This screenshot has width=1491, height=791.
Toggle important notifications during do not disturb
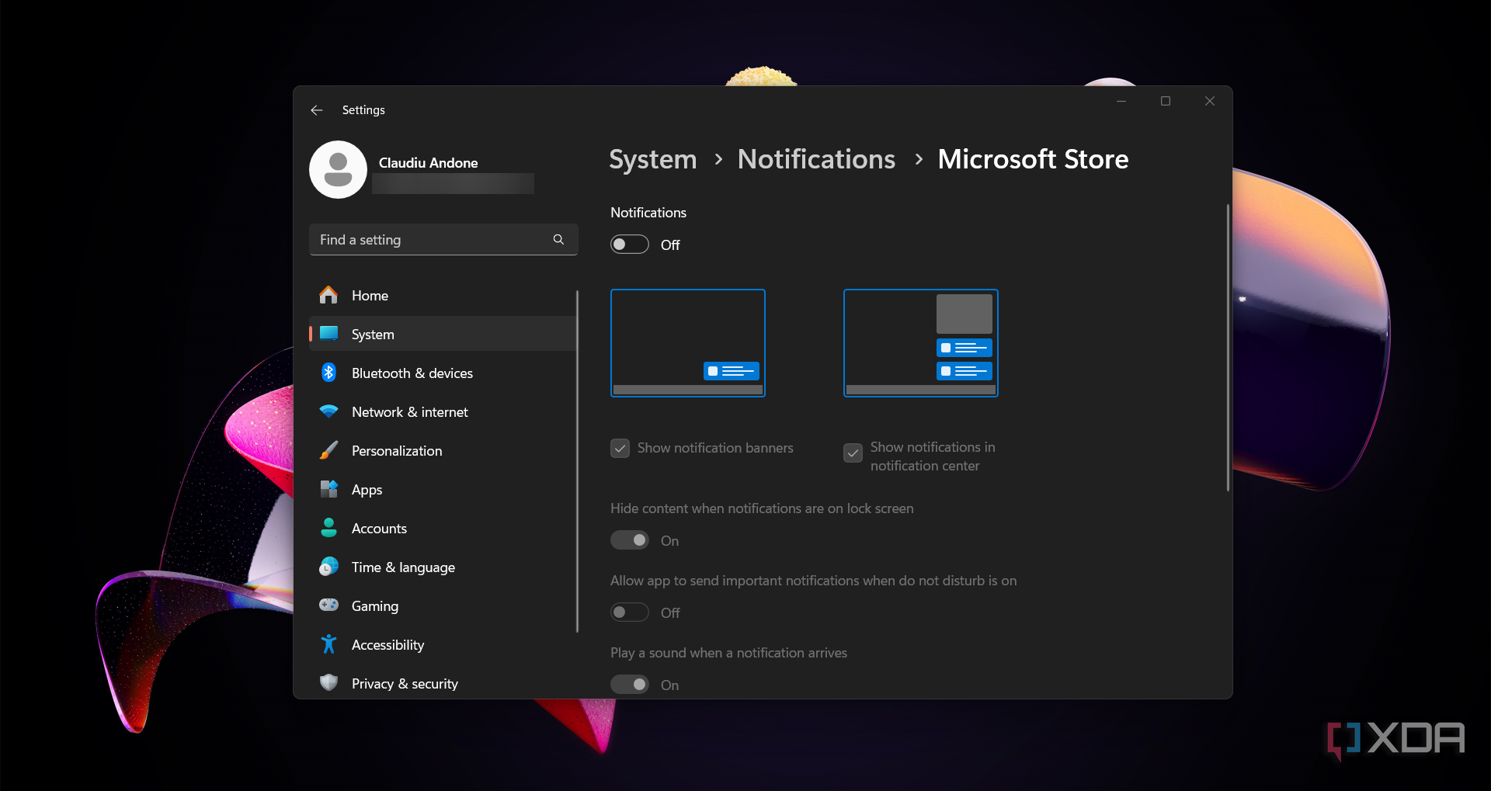click(630, 612)
